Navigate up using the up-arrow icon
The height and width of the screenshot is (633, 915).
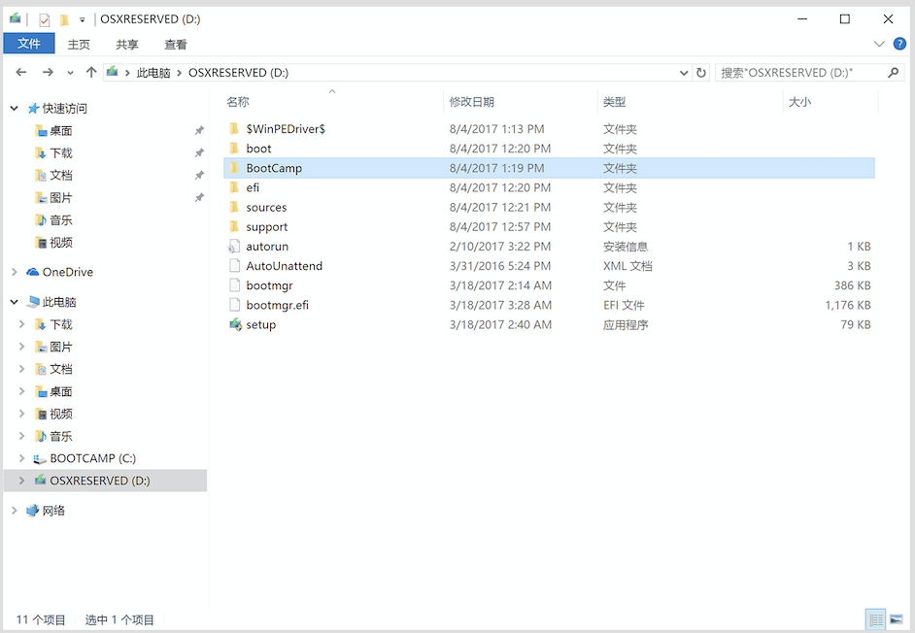[90, 72]
